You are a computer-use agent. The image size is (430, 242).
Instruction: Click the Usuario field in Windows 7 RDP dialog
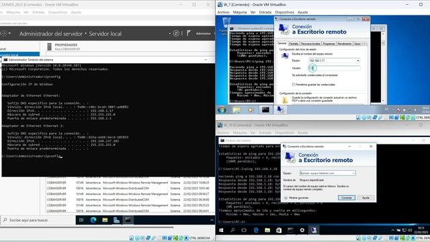[335, 68]
